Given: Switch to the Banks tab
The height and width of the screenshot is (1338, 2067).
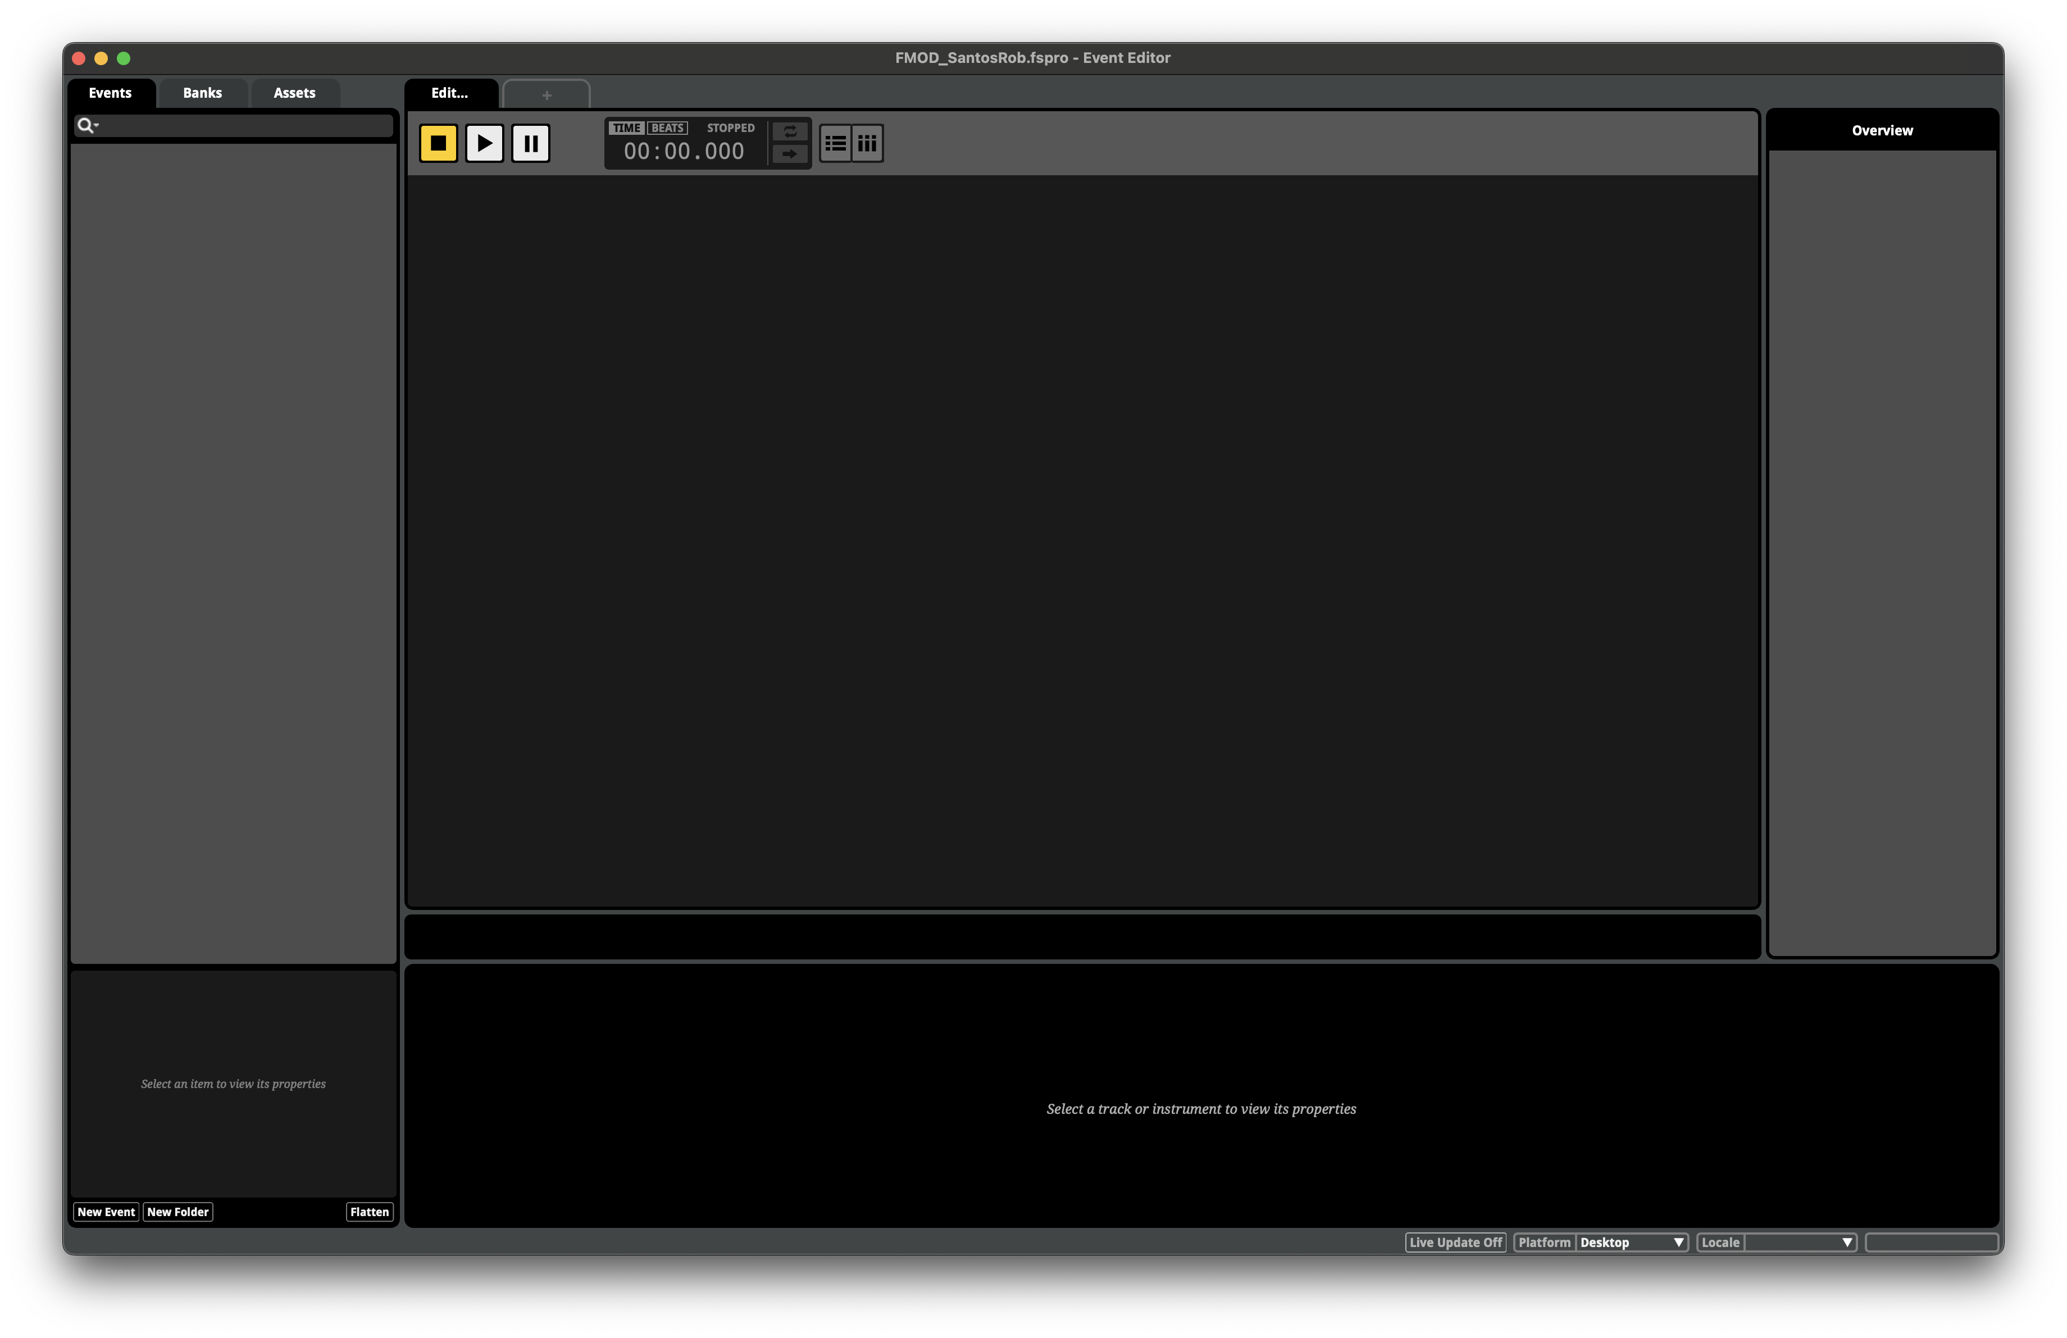Looking at the screenshot, I should (202, 93).
